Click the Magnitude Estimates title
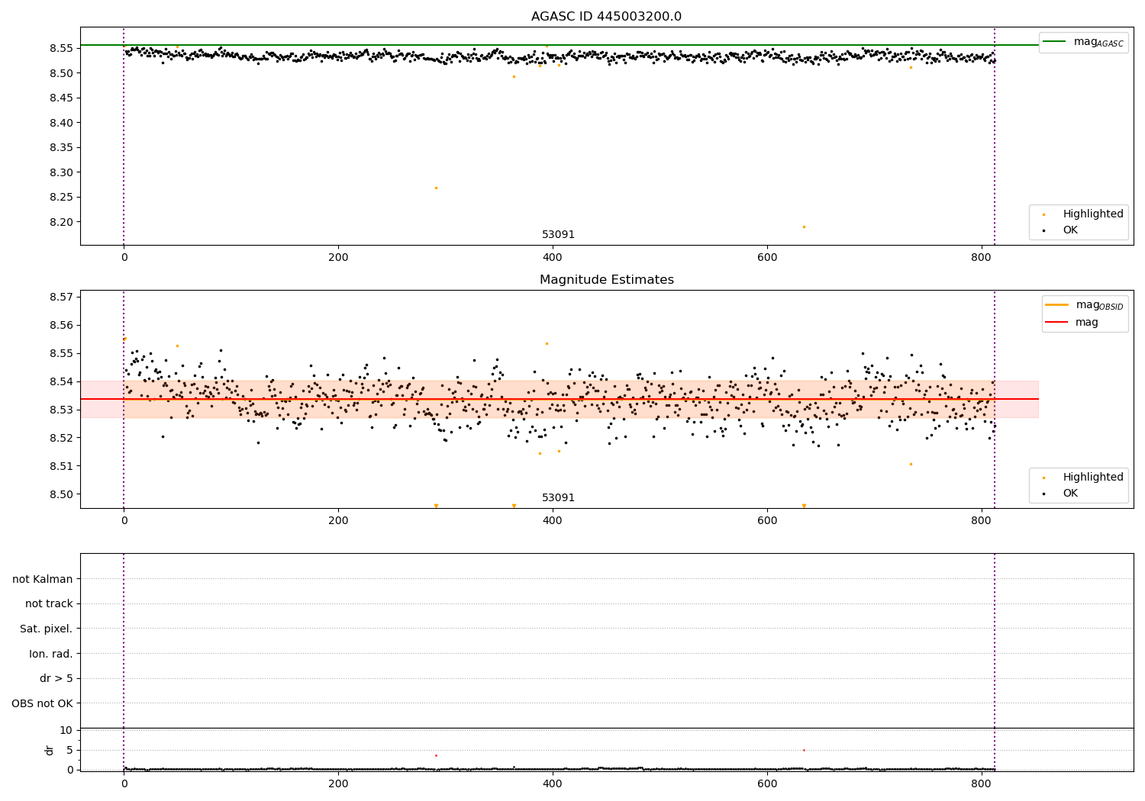The width and height of the screenshot is (1145, 801). pyautogui.click(x=606, y=280)
